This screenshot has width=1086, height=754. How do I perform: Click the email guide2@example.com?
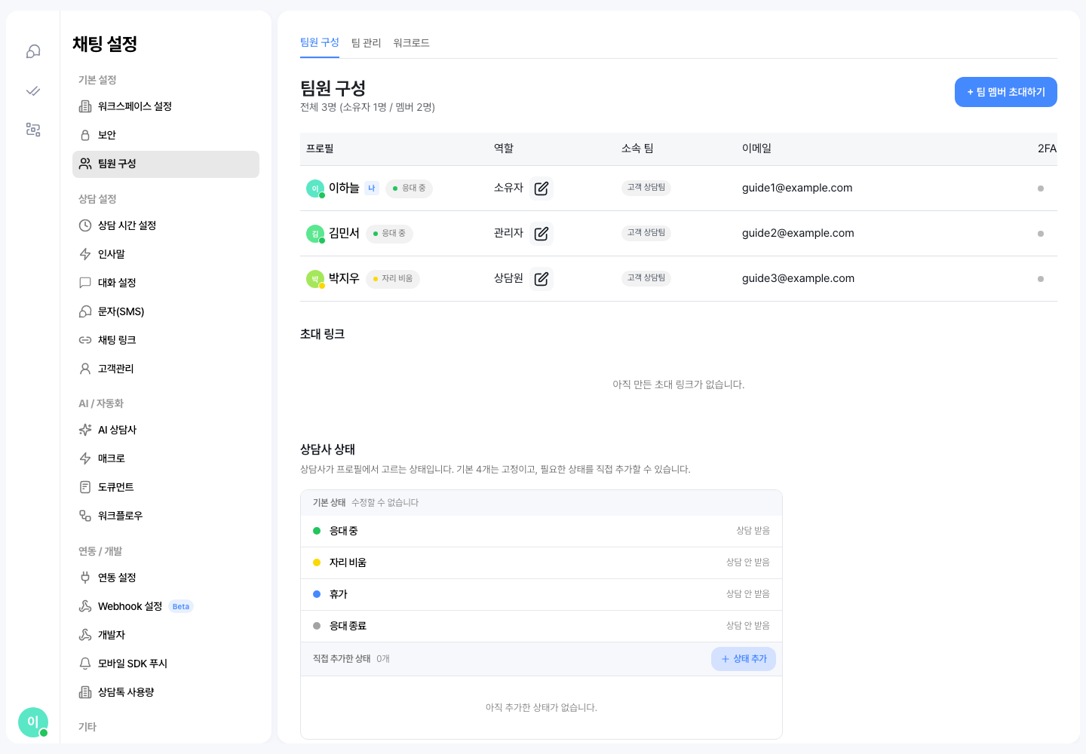click(x=798, y=234)
